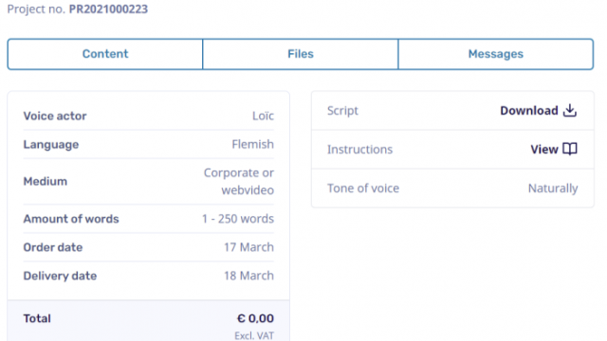Click the Tone of voice label

coord(363,188)
